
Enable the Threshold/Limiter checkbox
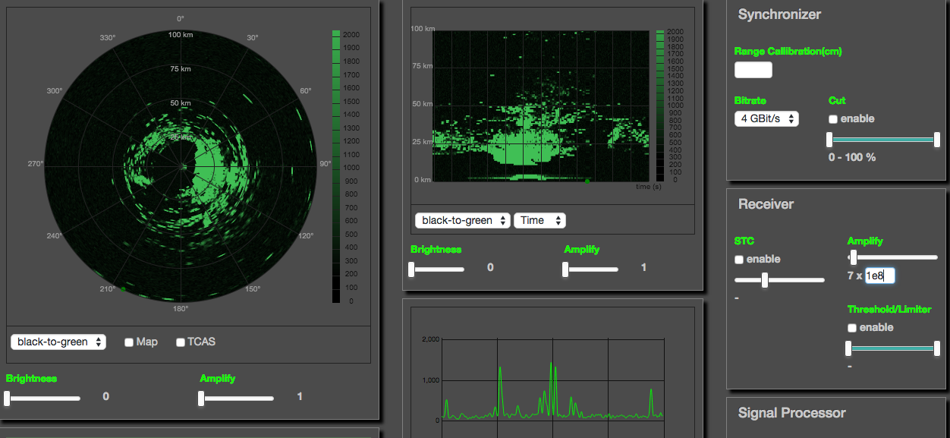852,328
